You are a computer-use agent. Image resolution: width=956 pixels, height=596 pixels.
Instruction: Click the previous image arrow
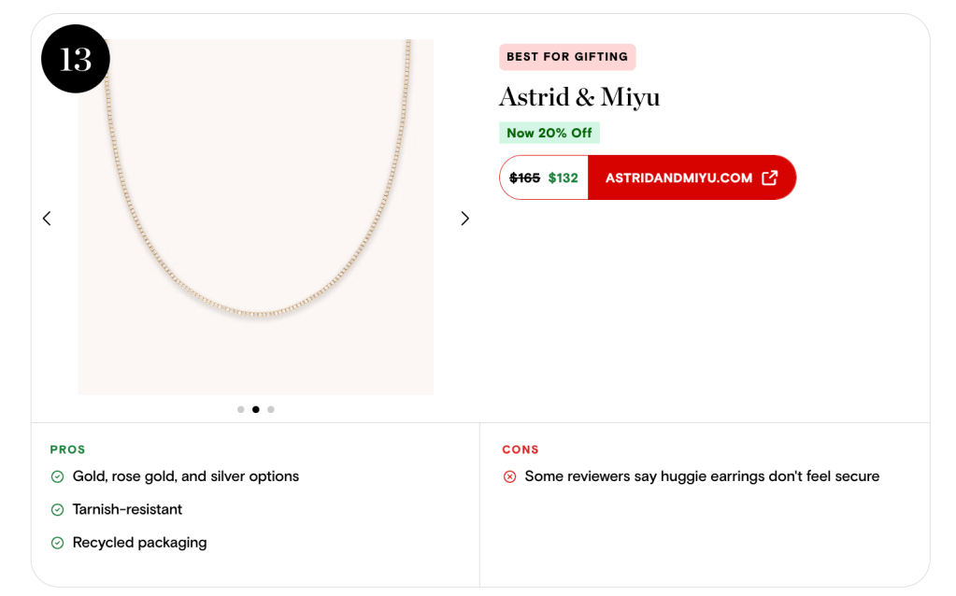(47, 219)
